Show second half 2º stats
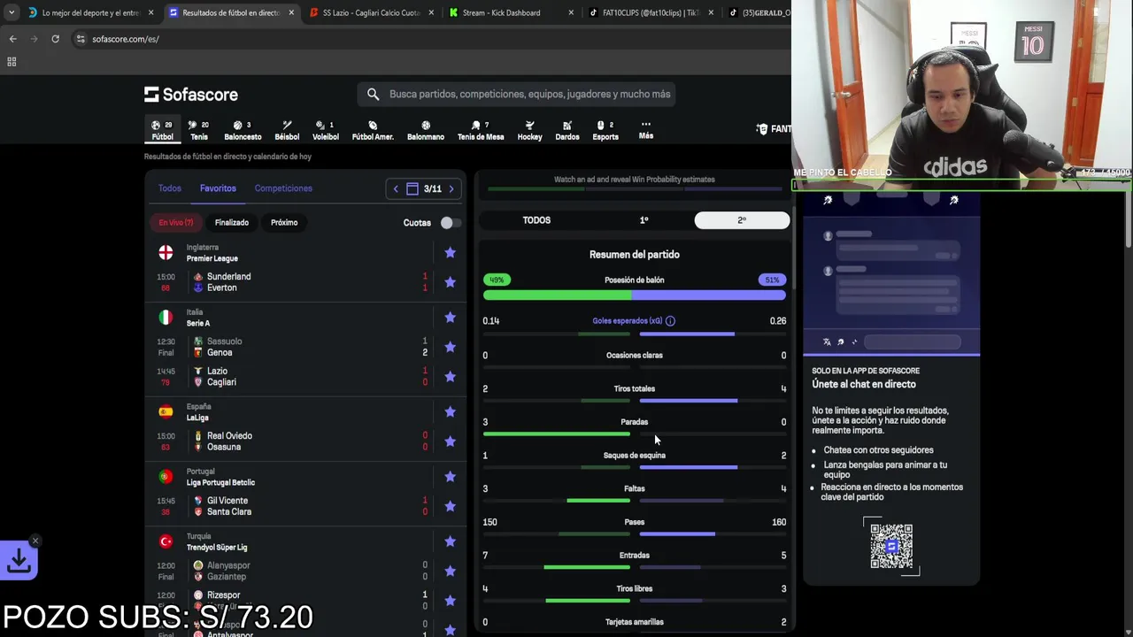 (742, 220)
